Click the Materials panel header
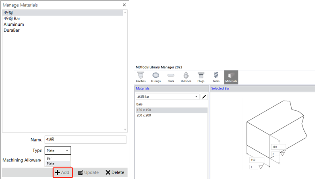This screenshot has width=315, height=180. [x=172, y=89]
